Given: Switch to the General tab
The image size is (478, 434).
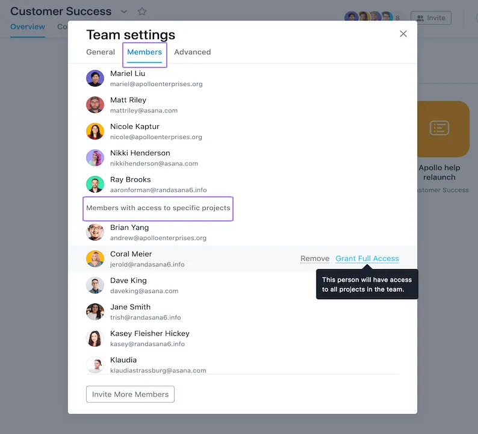Looking at the screenshot, I should [101, 52].
